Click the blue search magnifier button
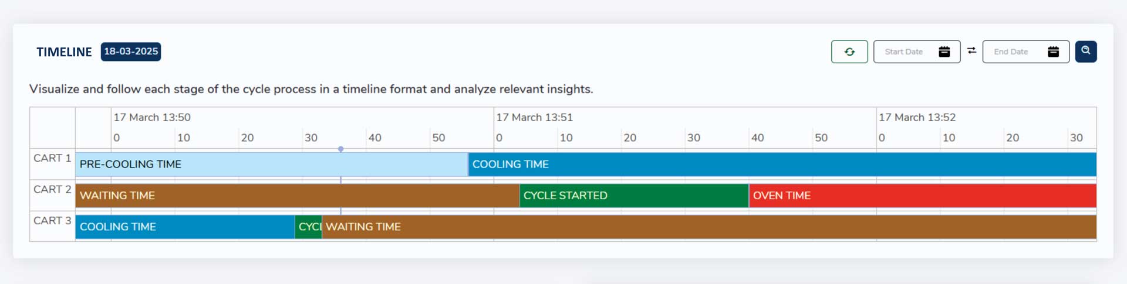The width and height of the screenshot is (1127, 284). pyautogui.click(x=1086, y=51)
